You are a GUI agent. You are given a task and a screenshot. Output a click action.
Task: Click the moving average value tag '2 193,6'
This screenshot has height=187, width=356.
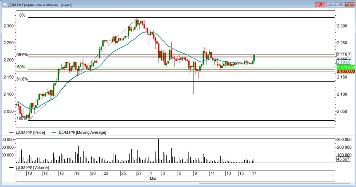pyautogui.click(x=344, y=62)
